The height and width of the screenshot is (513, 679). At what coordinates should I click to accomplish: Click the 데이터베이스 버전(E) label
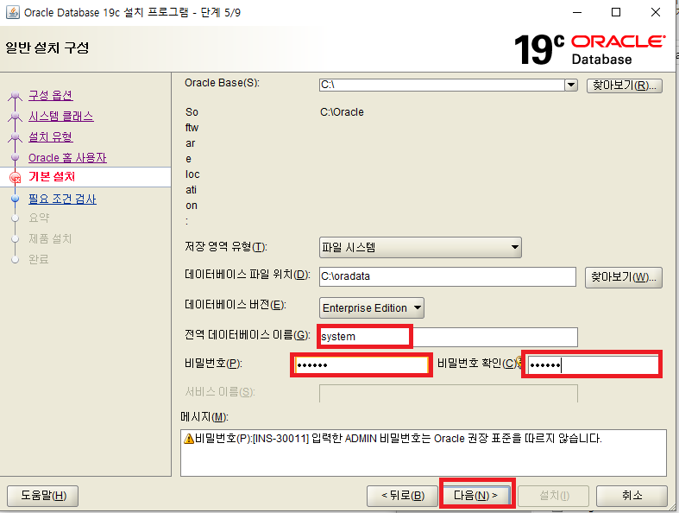(236, 305)
